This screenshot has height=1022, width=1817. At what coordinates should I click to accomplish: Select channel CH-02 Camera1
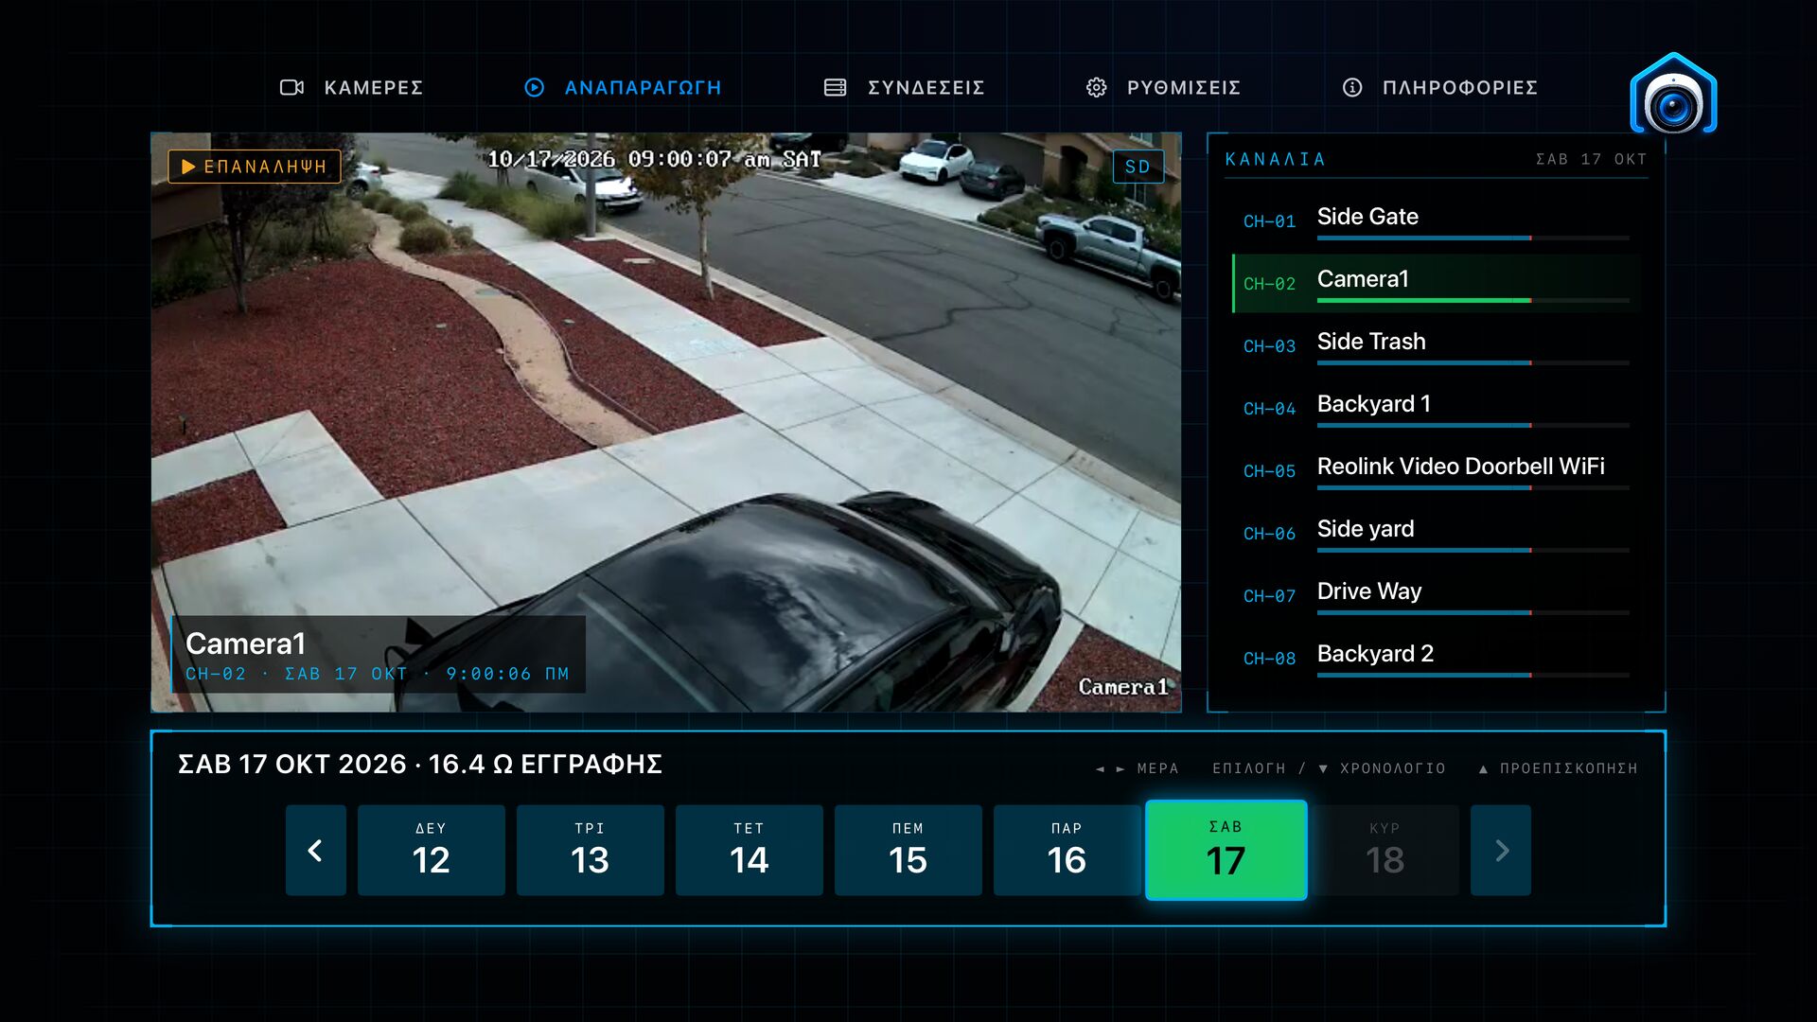[1436, 283]
